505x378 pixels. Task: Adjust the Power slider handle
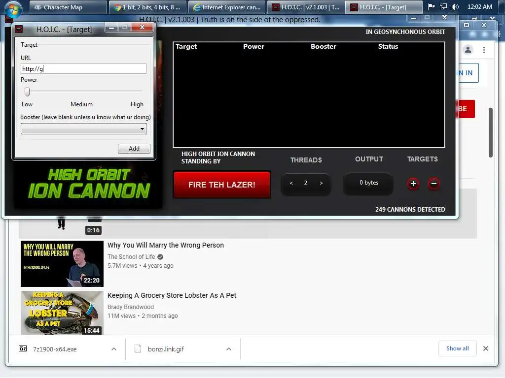click(28, 92)
